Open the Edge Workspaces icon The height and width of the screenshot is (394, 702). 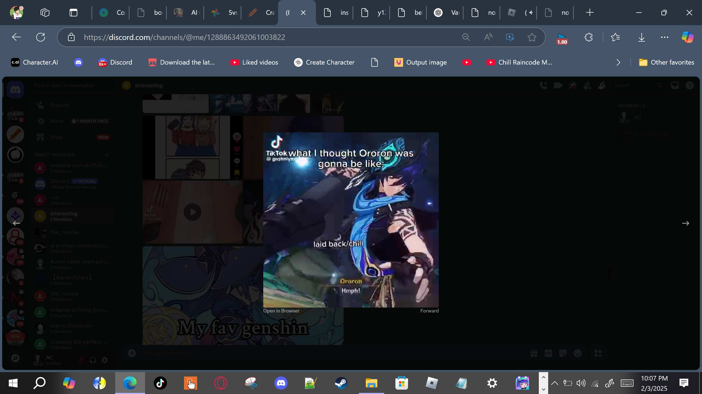45,13
